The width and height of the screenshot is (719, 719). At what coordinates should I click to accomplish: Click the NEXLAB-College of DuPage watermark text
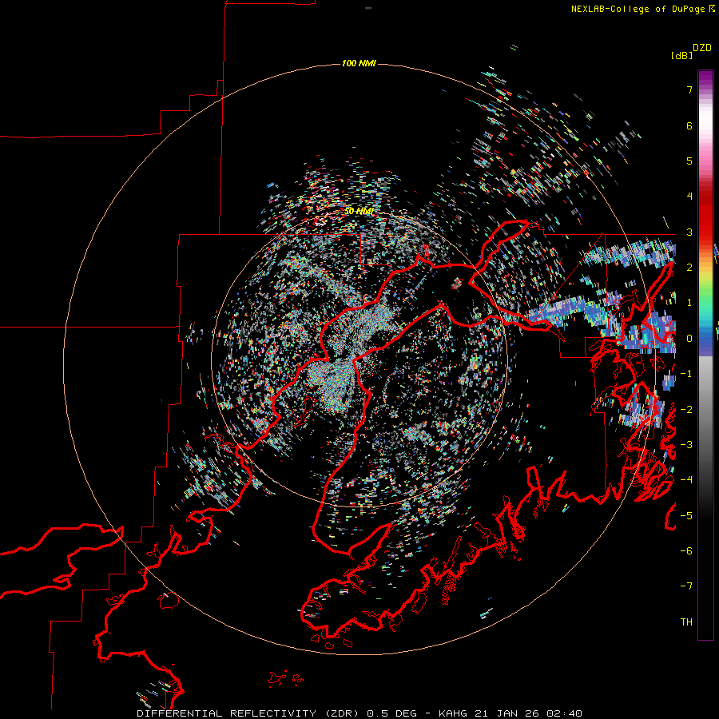click(x=638, y=9)
